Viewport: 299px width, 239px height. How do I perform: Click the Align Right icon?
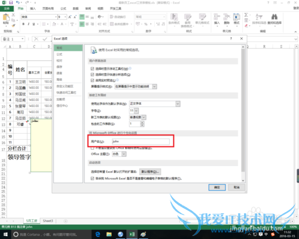(x=92, y=24)
